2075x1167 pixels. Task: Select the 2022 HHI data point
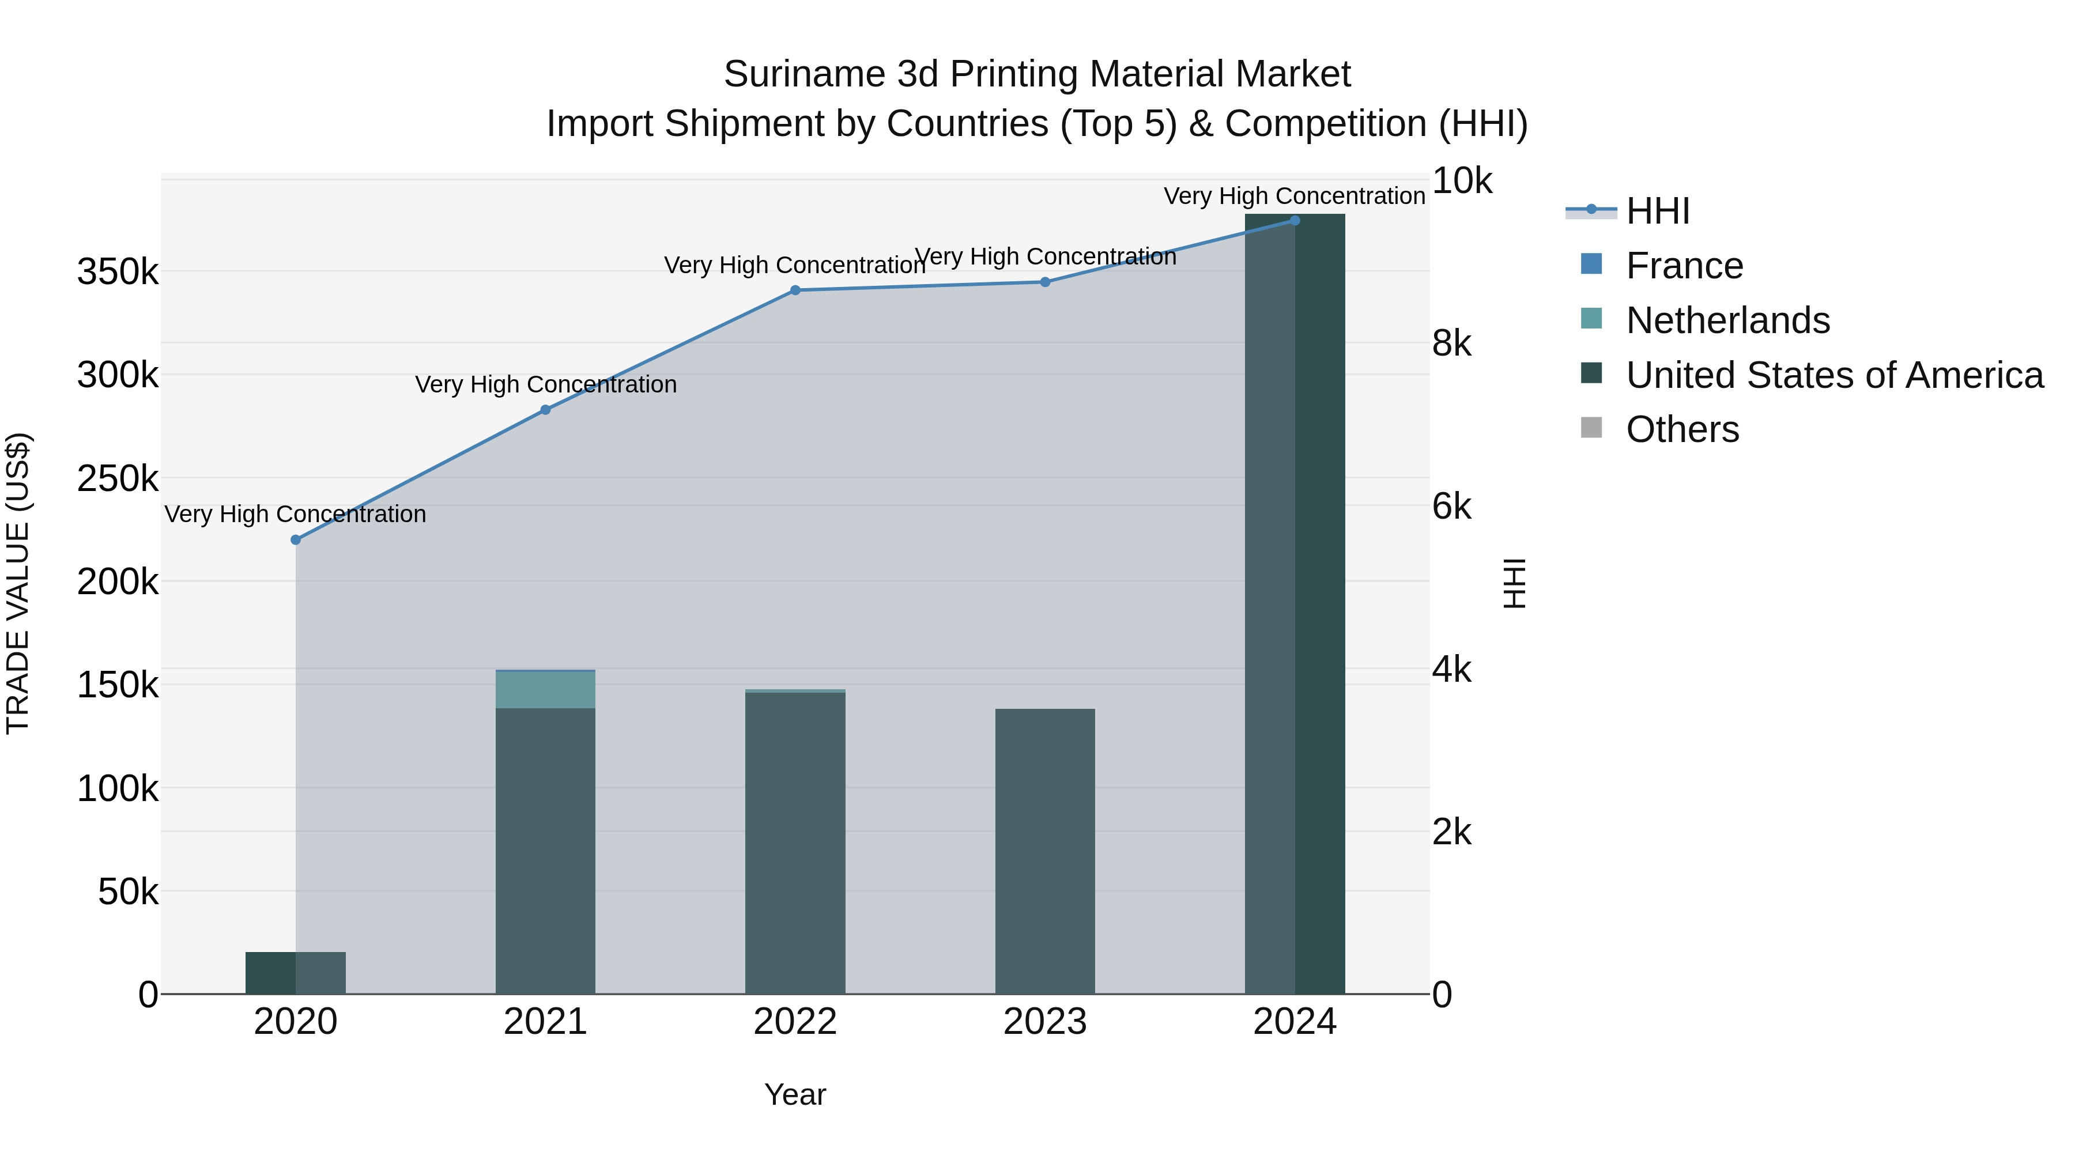[x=795, y=291]
